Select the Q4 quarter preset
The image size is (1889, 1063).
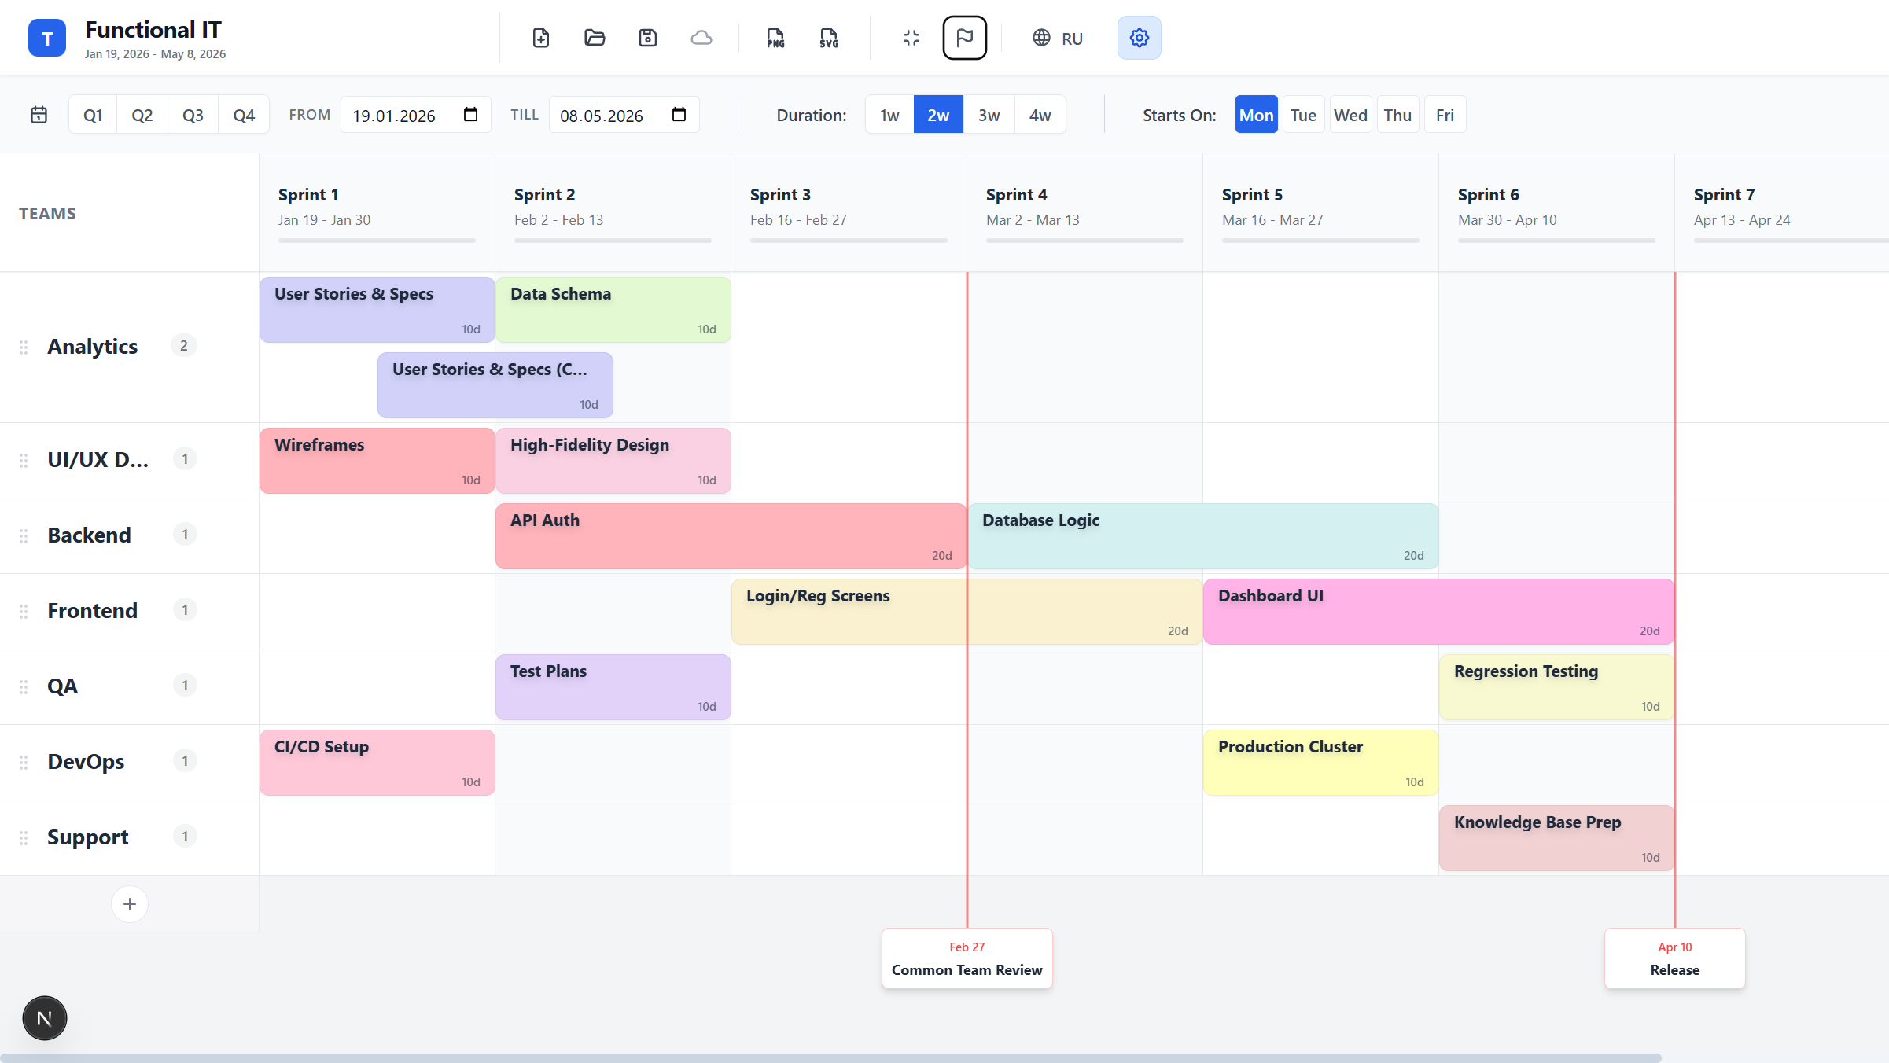coord(244,115)
